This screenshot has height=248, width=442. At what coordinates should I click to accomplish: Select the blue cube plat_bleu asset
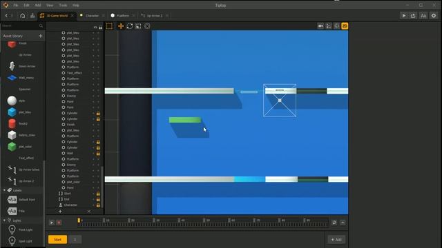tap(12, 112)
